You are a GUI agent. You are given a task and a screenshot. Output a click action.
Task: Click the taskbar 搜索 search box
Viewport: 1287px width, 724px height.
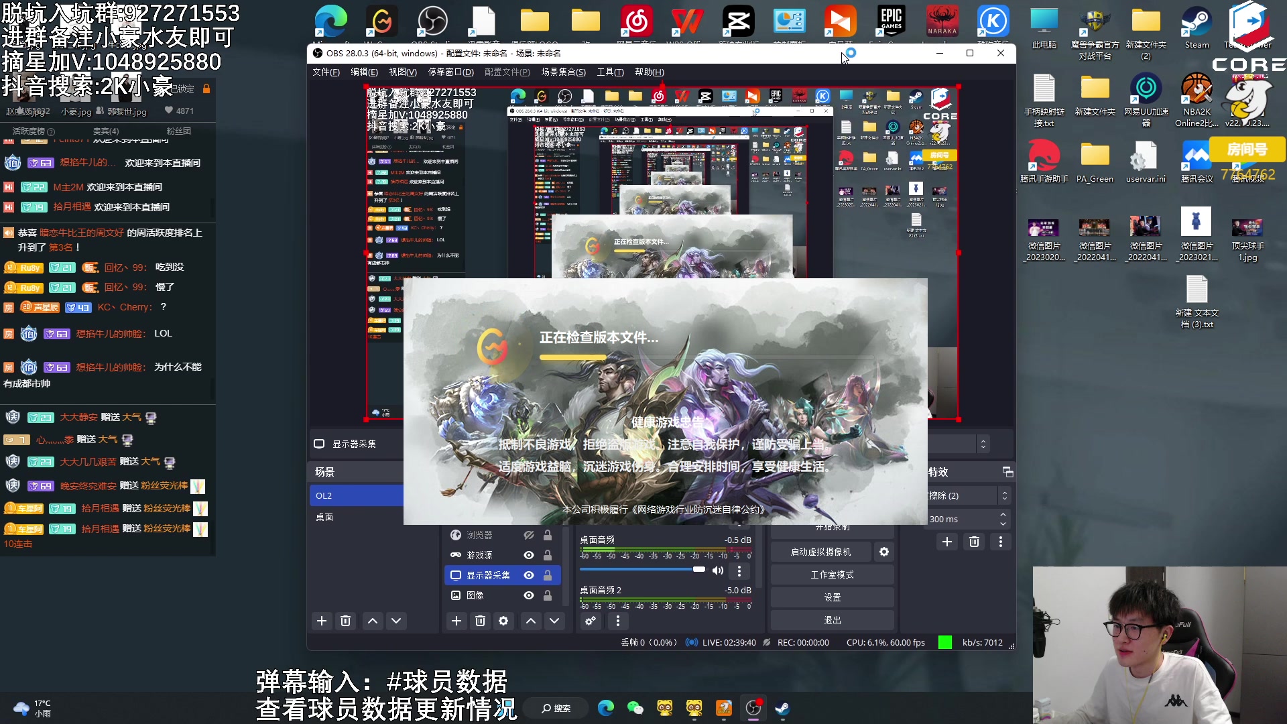[556, 709]
